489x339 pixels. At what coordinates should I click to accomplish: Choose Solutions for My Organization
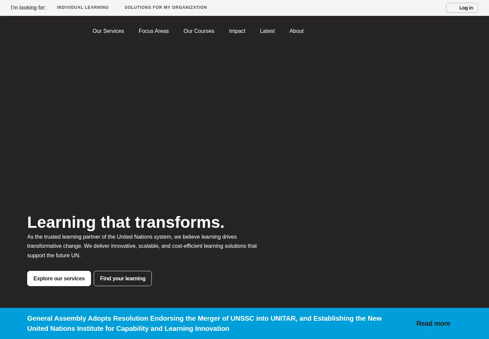(x=166, y=7)
